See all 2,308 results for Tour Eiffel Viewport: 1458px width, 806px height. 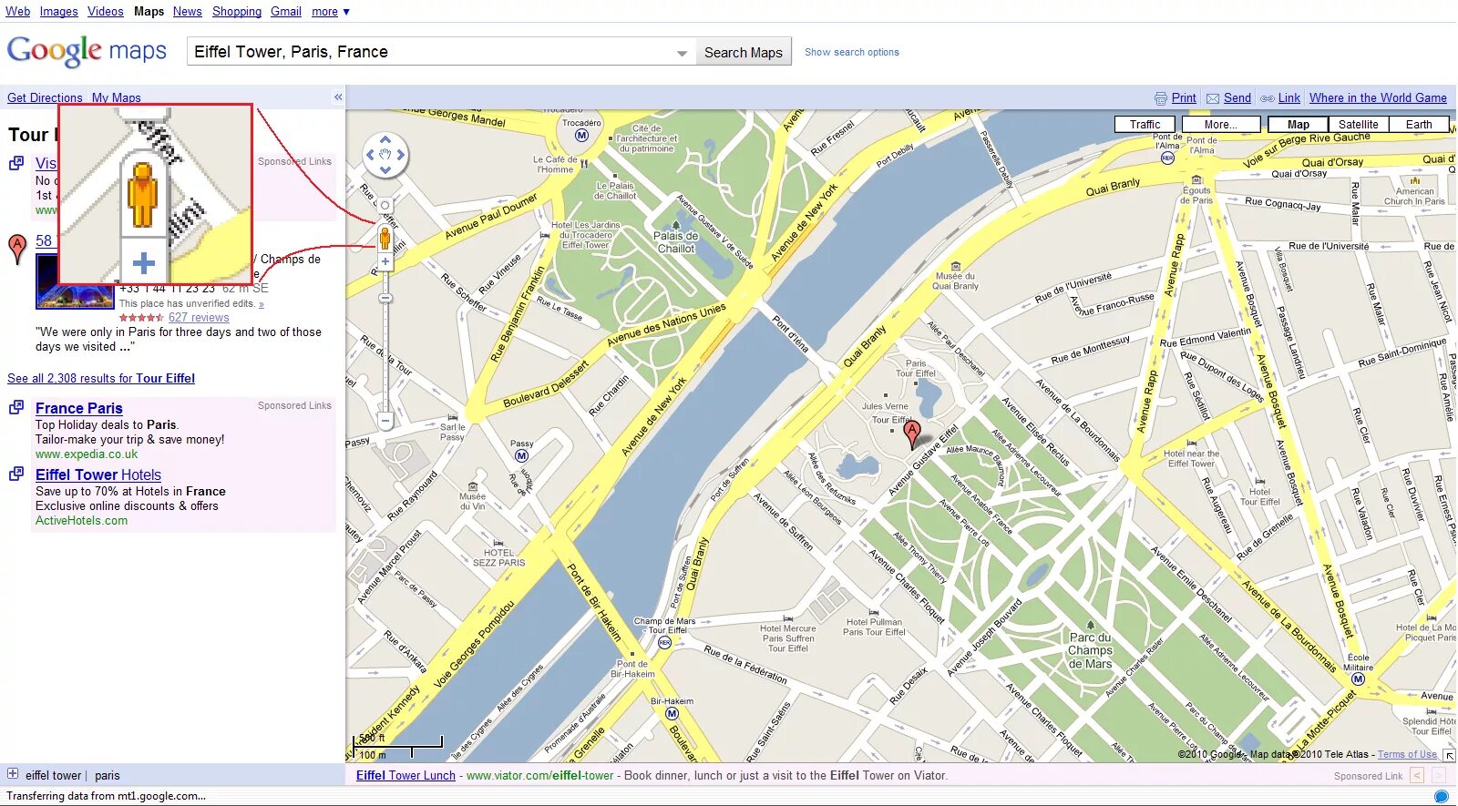point(101,378)
